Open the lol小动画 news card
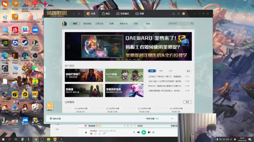The image size is (254, 142). tap(124, 75)
